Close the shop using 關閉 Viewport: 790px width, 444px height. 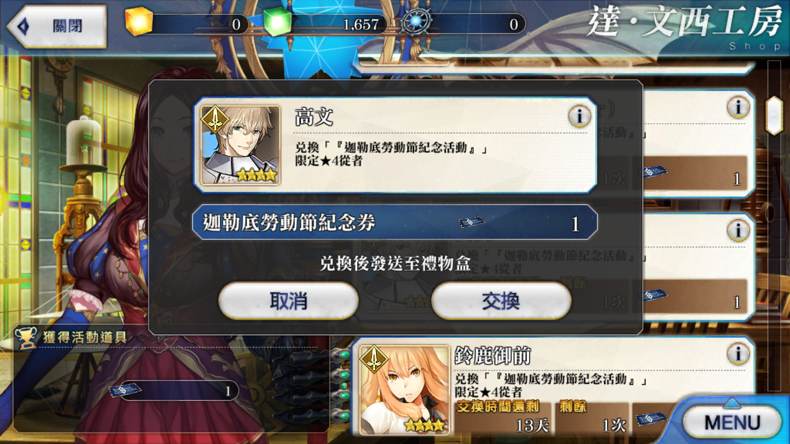click(x=56, y=26)
